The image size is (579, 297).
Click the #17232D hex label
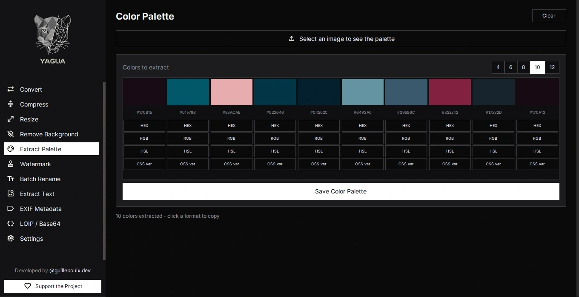pyautogui.click(x=493, y=112)
